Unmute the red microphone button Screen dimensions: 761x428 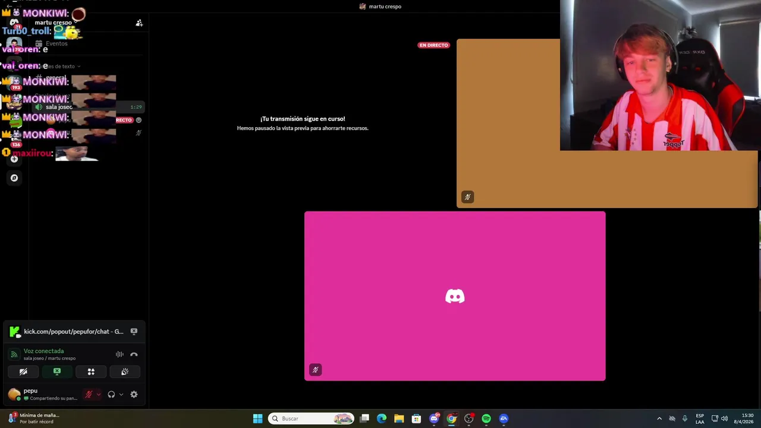[89, 394]
